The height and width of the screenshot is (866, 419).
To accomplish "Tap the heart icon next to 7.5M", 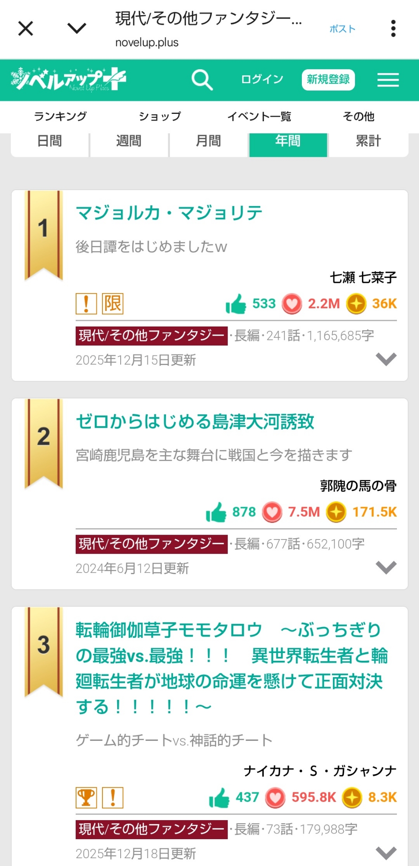I will coord(272,512).
